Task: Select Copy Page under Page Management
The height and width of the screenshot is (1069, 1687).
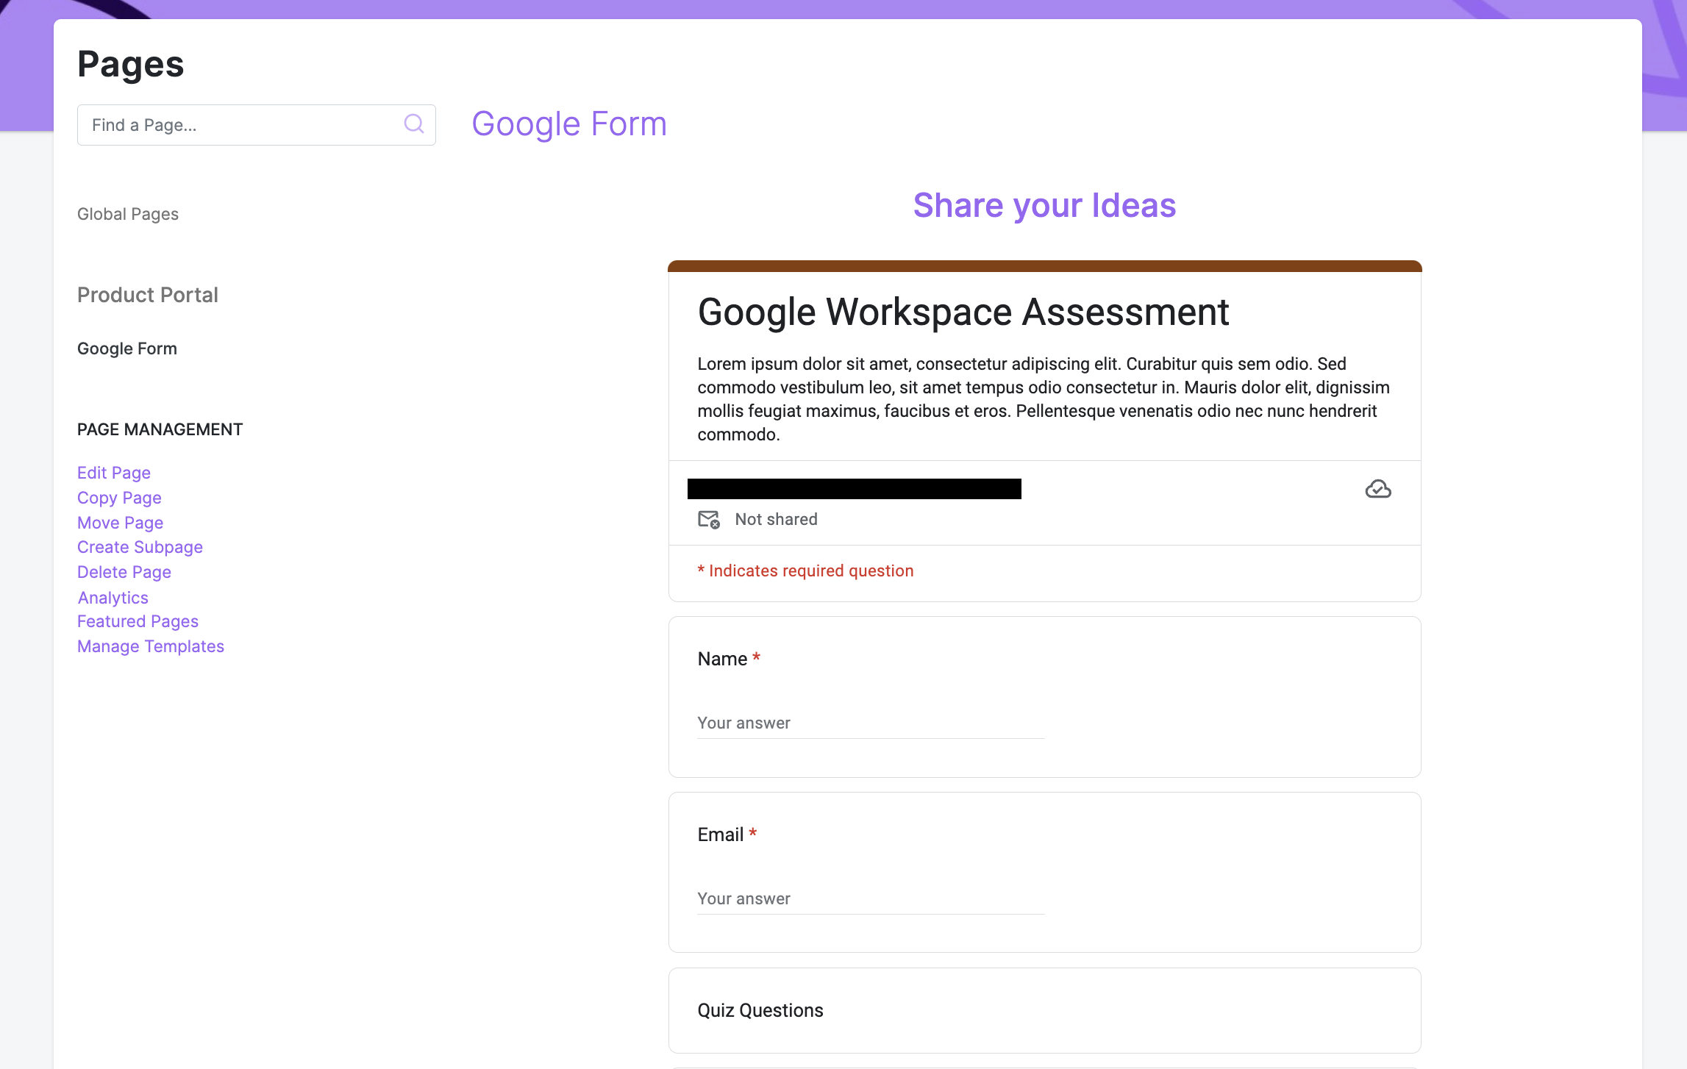Action: 118,498
